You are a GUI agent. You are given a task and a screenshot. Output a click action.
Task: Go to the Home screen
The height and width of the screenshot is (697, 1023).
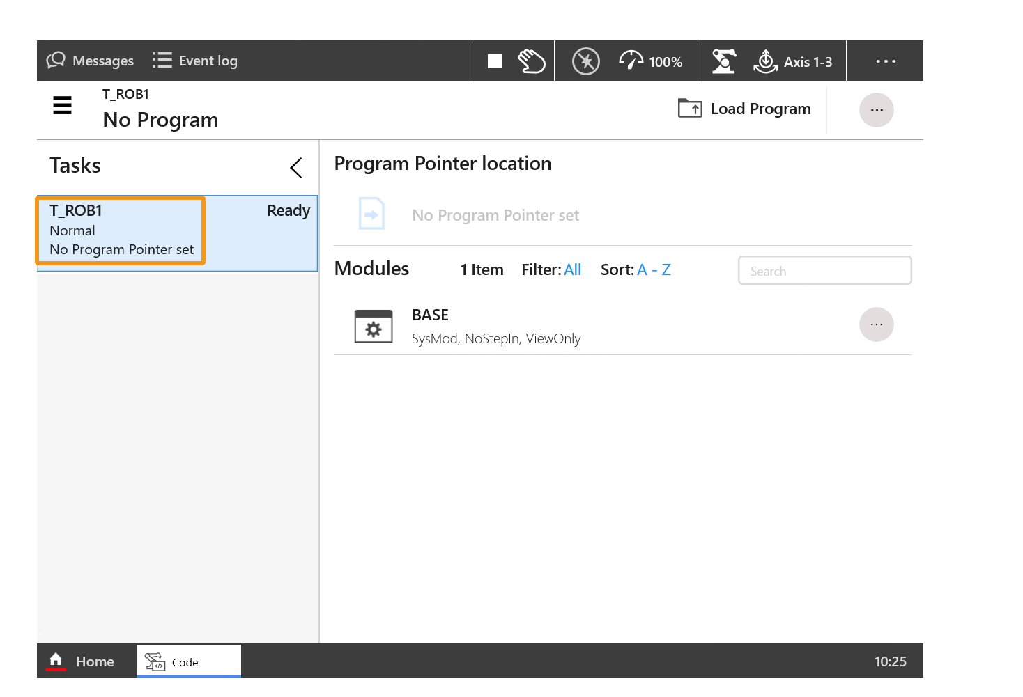(x=82, y=661)
